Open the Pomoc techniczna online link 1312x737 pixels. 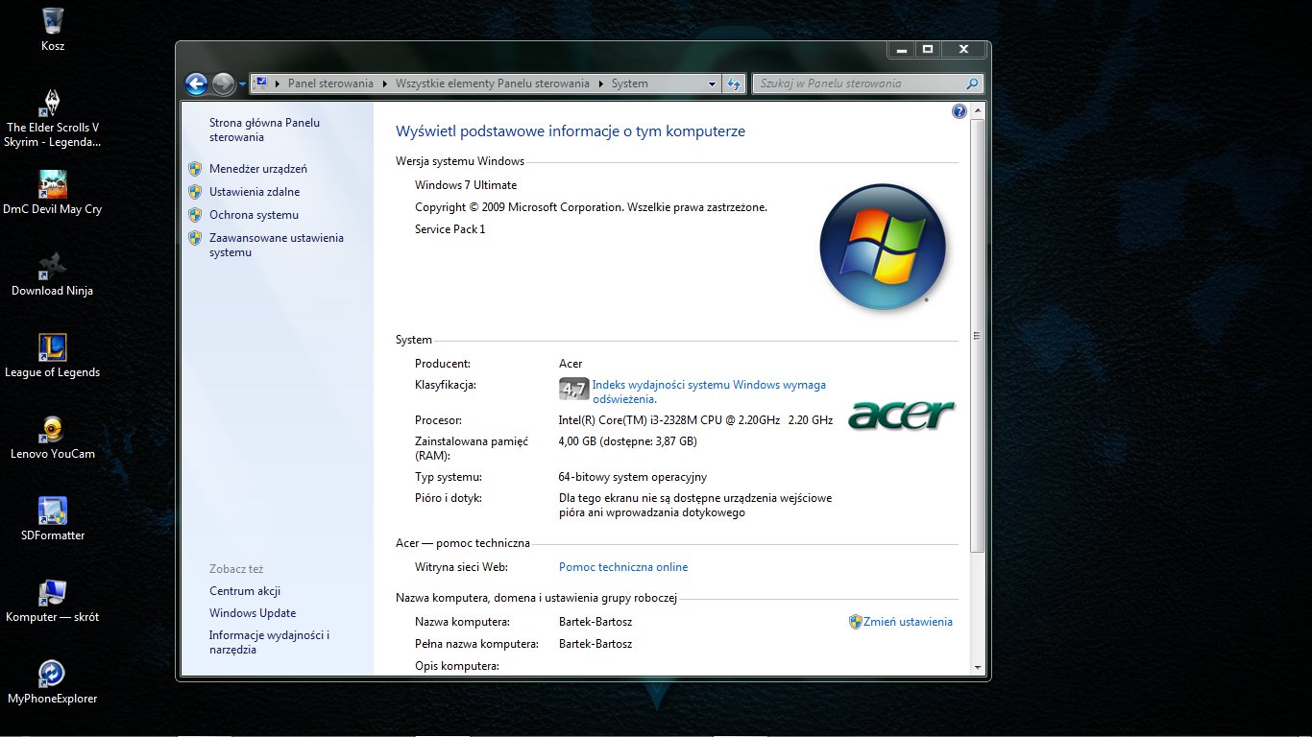tap(623, 567)
